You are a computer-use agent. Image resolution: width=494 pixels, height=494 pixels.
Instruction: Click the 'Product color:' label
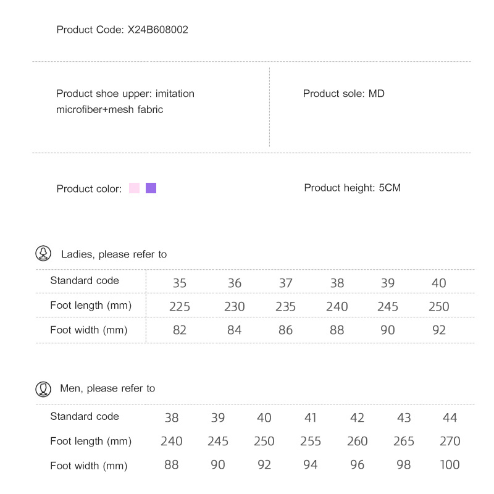click(x=89, y=189)
